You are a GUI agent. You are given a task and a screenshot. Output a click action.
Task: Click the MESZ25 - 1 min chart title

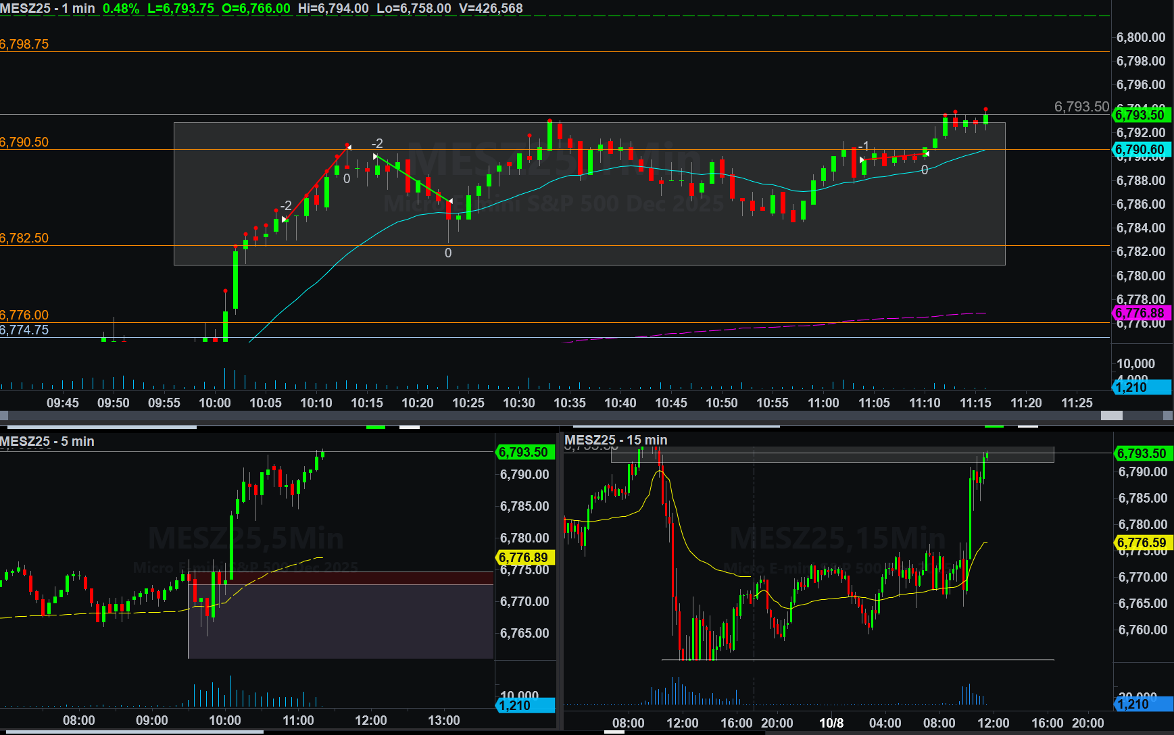tap(47, 9)
